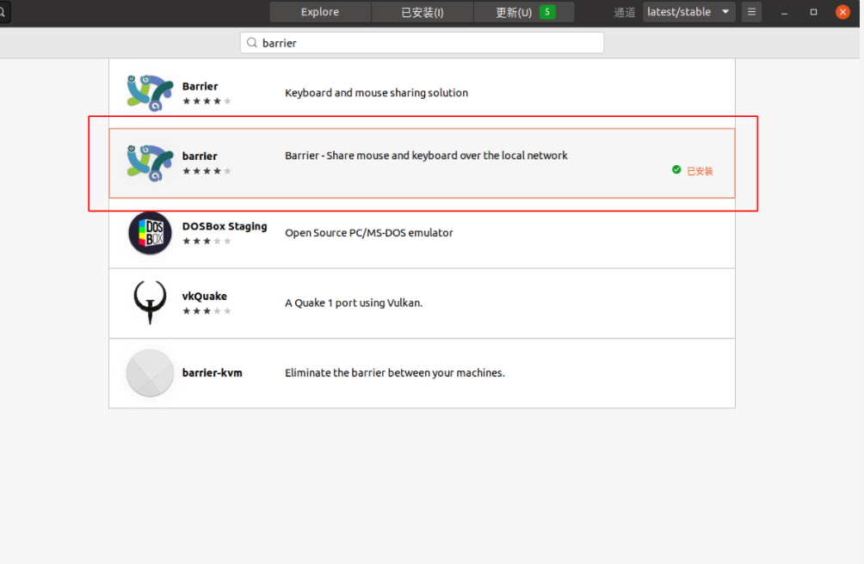
Task: Open the Barrier app icon in first row
Action: click(x=150, y=93)
